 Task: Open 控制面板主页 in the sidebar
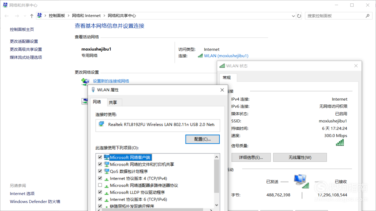click(x=22, y=29)
